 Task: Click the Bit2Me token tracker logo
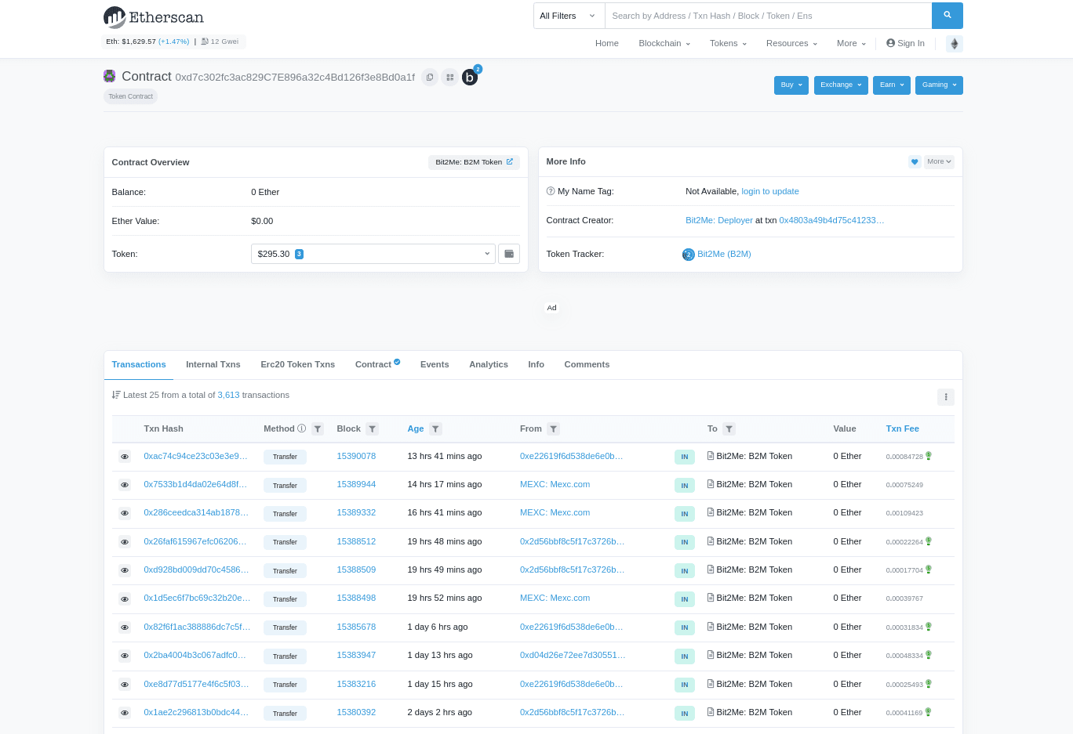(x=689, y=255)
